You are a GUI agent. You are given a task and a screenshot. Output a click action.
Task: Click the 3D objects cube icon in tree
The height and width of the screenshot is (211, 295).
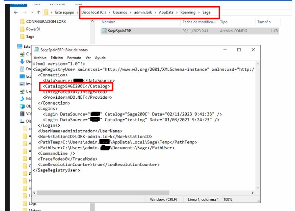[22, 106]
